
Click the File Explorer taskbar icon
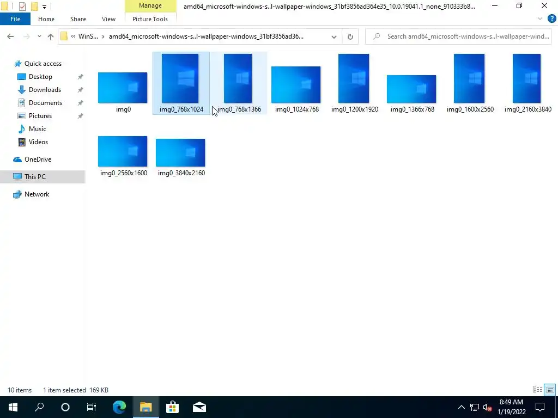(x=146, y=407)
